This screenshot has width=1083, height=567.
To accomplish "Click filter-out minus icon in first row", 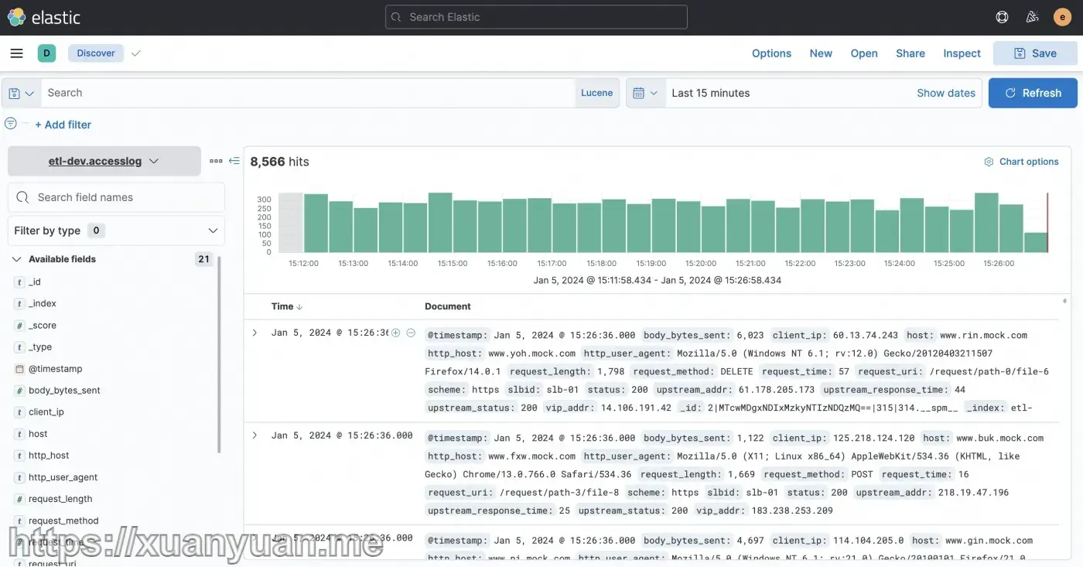I will coord(411,333).
